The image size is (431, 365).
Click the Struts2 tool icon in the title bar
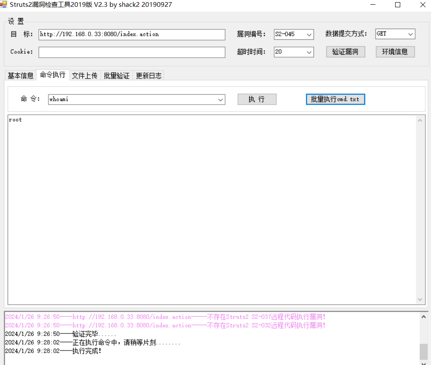(4, 5)
